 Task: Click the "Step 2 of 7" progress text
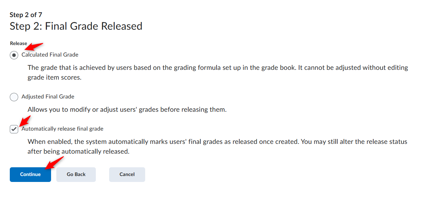point(26,15)
